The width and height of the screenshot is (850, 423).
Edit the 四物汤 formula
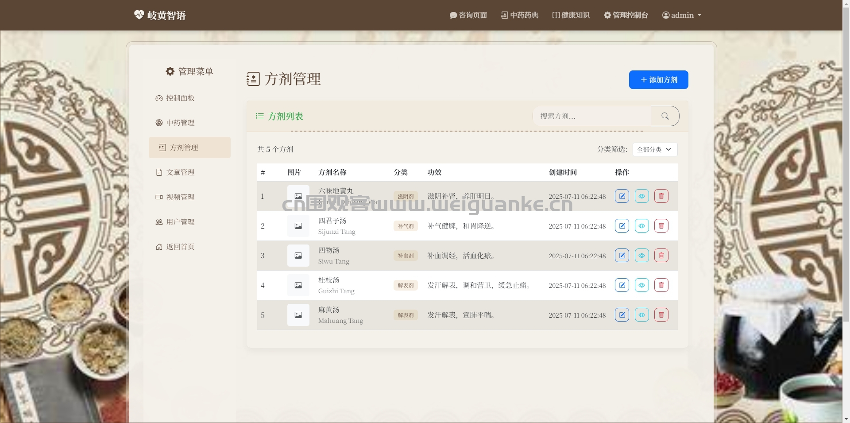point(622,256)
